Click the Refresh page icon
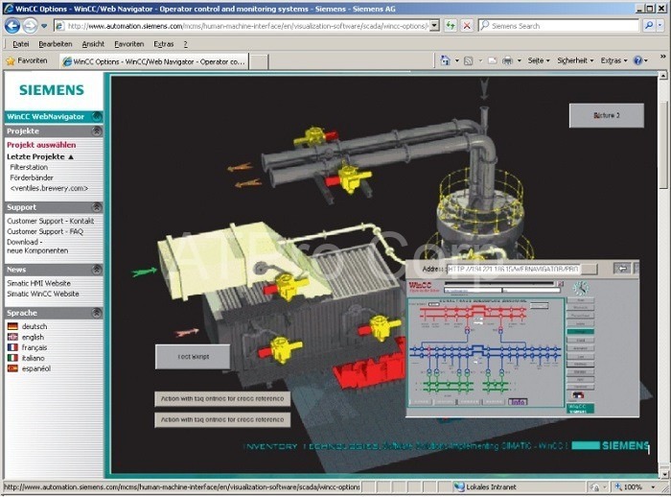671x497 pixels. tap(451, 26)
